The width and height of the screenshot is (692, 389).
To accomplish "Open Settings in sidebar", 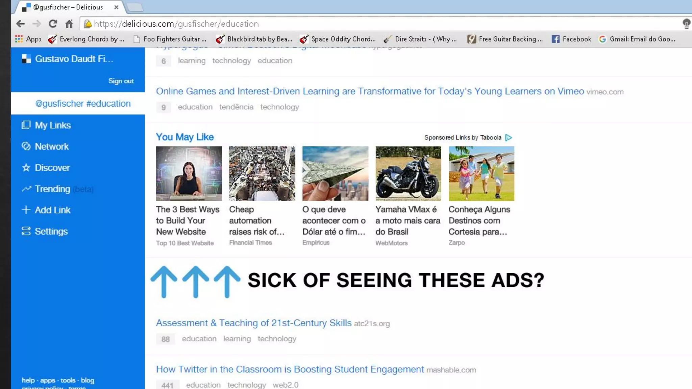I will (51, 231).
